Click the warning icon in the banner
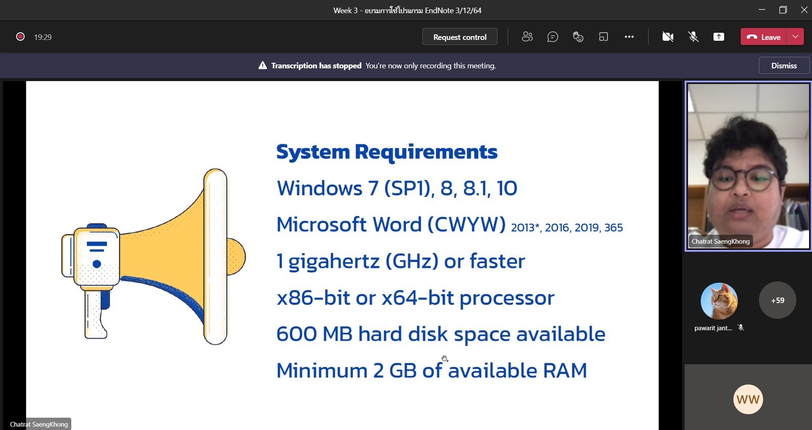The height and width of the screenshot is (430, 812). pos(263,65)
